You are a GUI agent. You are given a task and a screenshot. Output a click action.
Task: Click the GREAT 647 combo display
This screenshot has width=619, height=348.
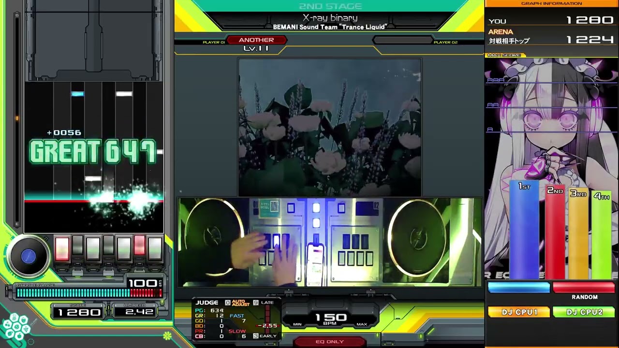tap(93, 151)
